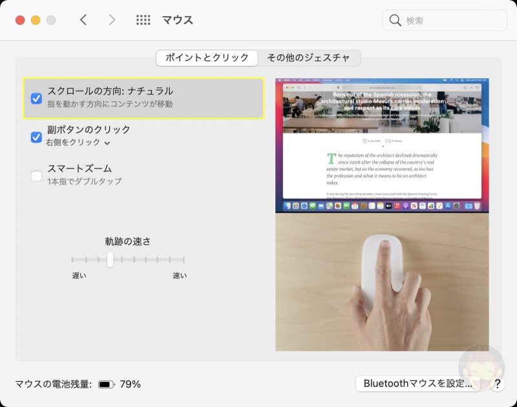Image resolution: width=517 pixels, height=407 pixels.
Task: Switch to the その他のジェスチャ tab
Action: [x=308, y=58]
